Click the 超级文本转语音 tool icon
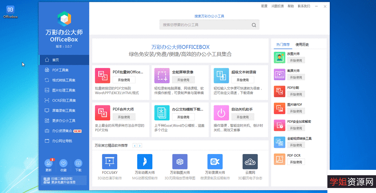Image resolution: width=376 pixels, height=193 pixels. tap(221, 76)
